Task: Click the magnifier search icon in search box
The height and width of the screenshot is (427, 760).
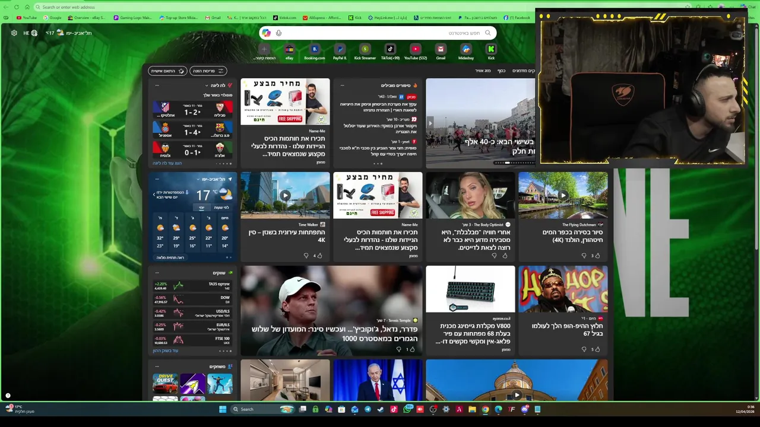Action: [x=487, y=33]
